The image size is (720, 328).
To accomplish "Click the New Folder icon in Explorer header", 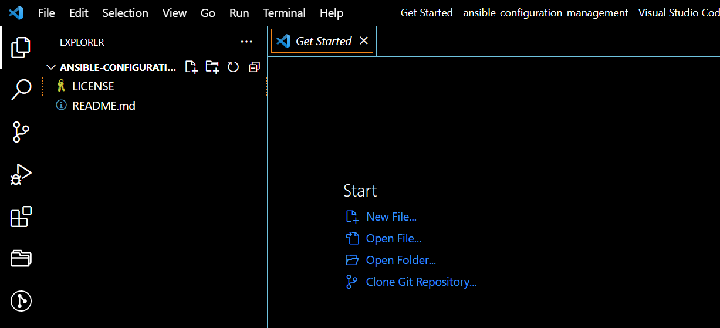I will click(212, 67).
